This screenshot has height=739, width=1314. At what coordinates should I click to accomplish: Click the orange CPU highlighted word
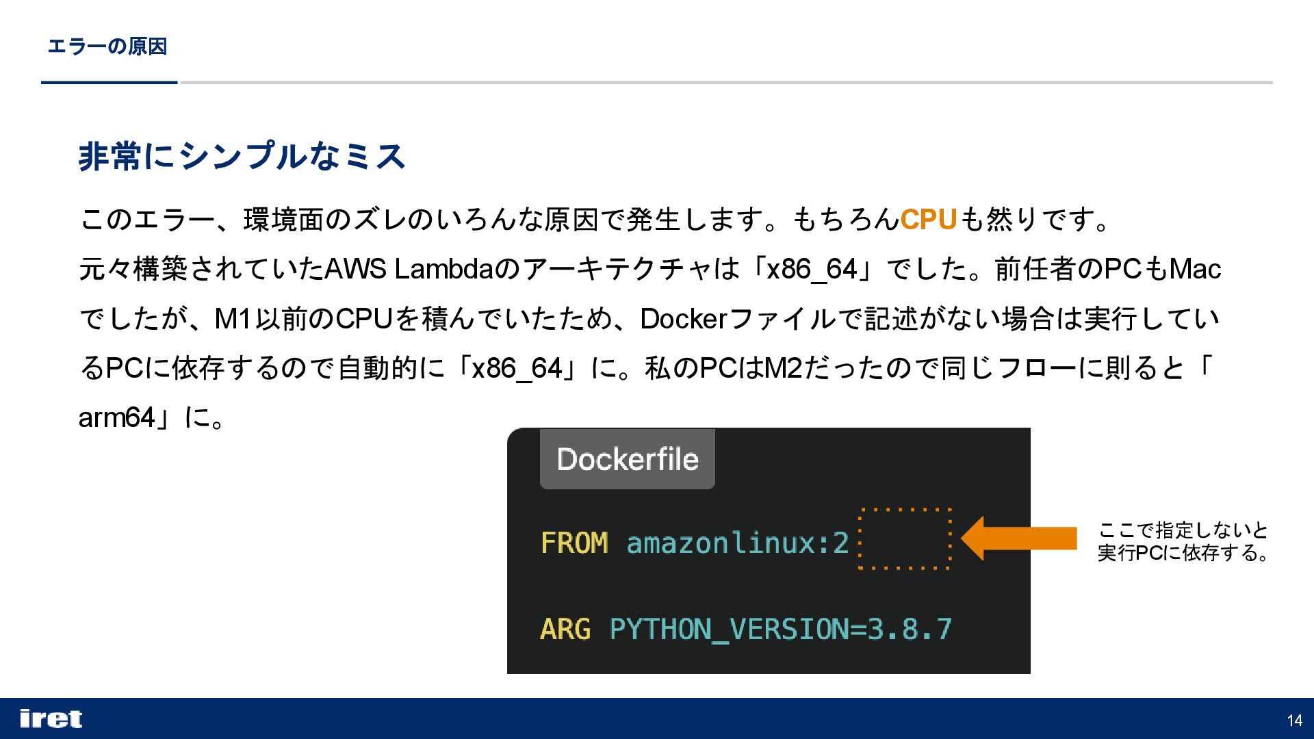pos(928,220)
